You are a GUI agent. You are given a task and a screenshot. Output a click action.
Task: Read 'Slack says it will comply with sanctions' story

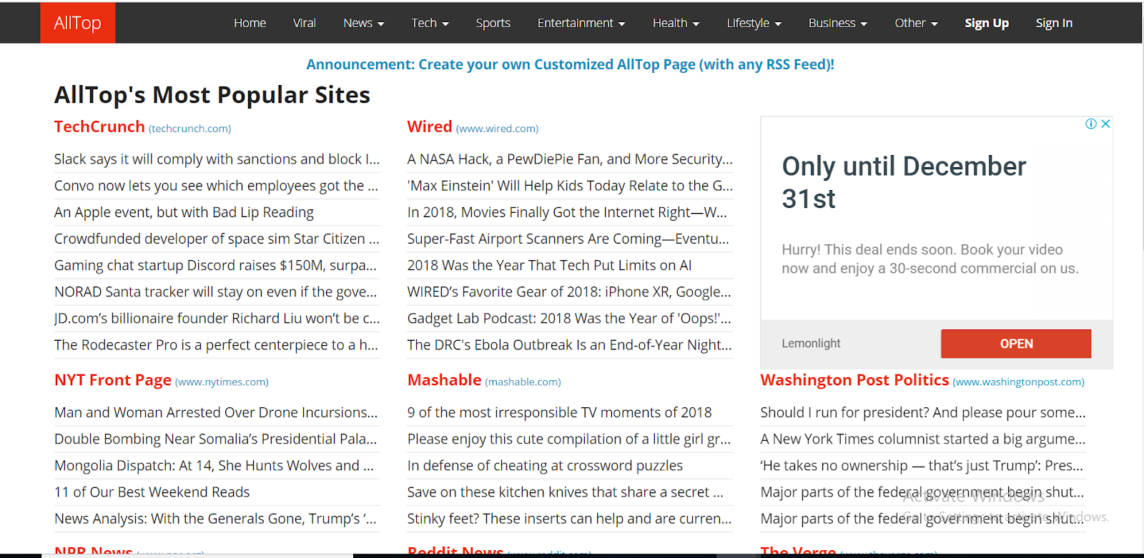(x=217, y=159)
